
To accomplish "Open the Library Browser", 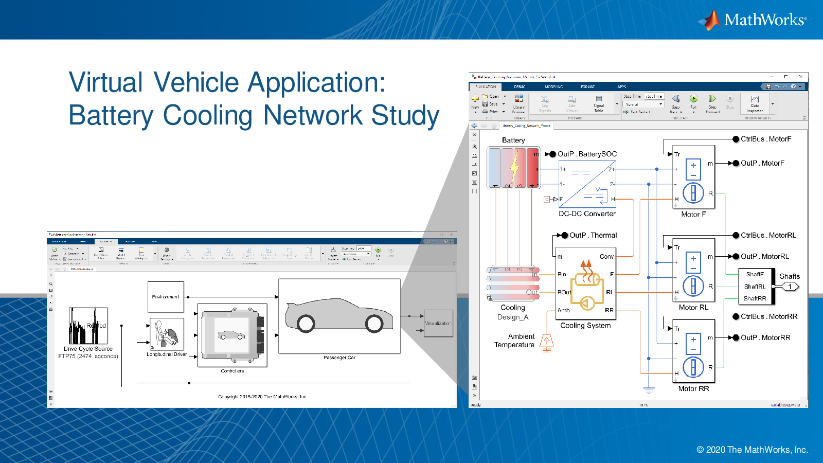I will 518,103.
